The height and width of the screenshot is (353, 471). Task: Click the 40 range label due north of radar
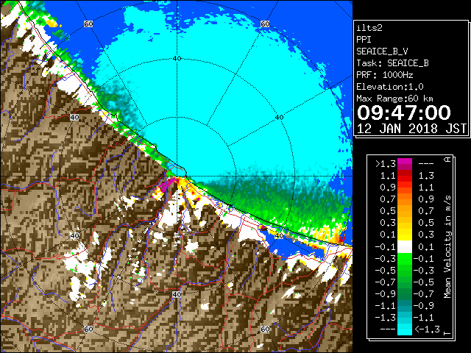pyautogui.click(x=177, y=59)
